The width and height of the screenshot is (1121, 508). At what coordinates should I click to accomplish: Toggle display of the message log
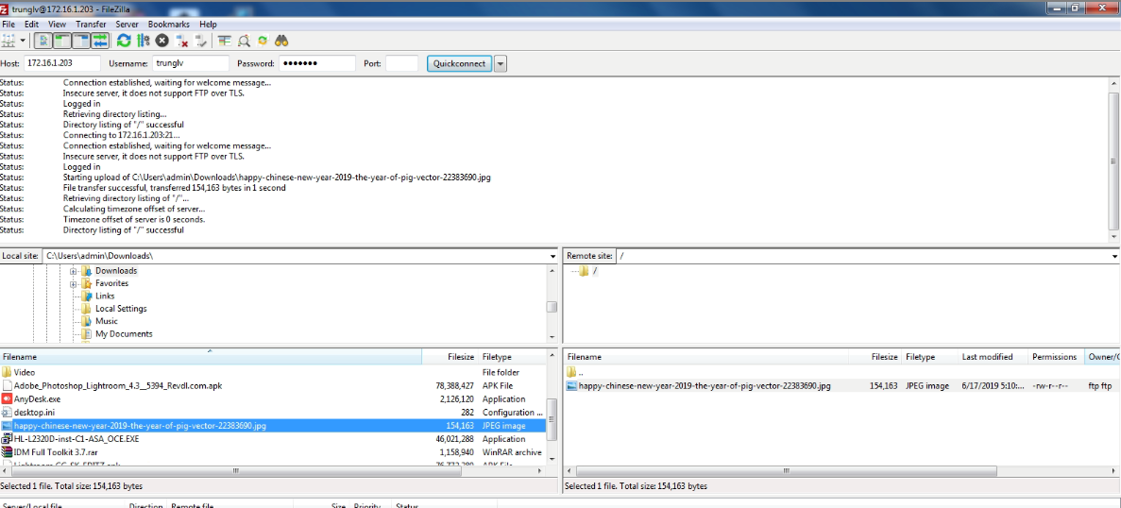pos(42,41)
